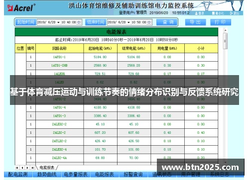Click the 查询 query button
The image size is (249, 180).
(167, 22)
